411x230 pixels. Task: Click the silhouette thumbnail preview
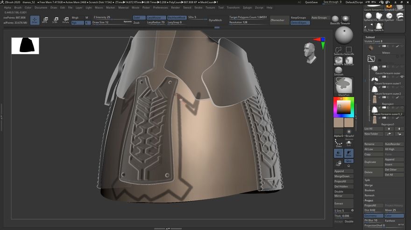(25, 46)
